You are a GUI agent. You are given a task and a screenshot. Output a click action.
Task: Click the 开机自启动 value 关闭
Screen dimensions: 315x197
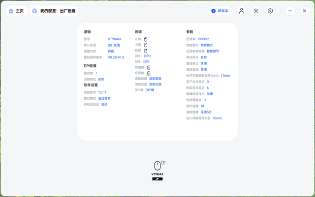point(104,105)
